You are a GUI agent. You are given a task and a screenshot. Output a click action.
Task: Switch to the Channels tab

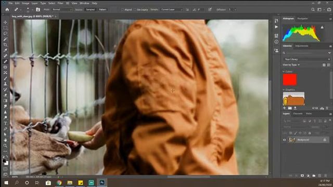(x=298, y=114)
